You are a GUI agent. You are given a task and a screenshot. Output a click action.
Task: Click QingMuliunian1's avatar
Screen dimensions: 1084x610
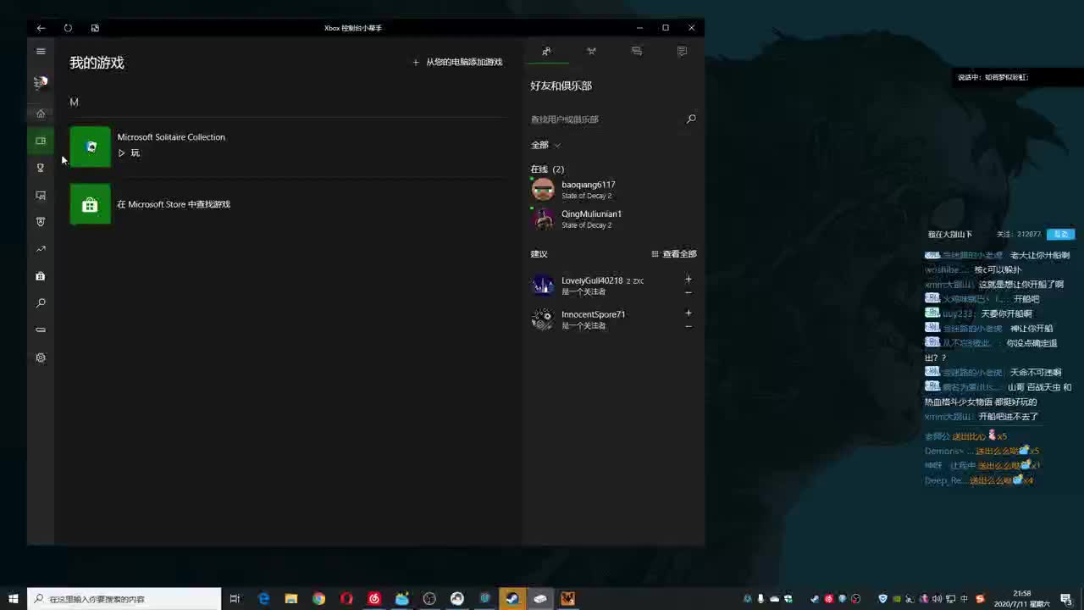(x=543, y=219)
